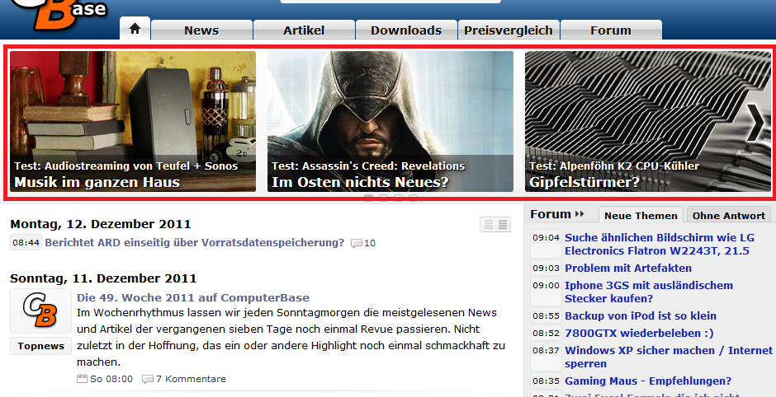Viewport: 776px width, 397px height.
Task: Click the speech bubble icon before 7 Kommentare
Action: point(148,379)
